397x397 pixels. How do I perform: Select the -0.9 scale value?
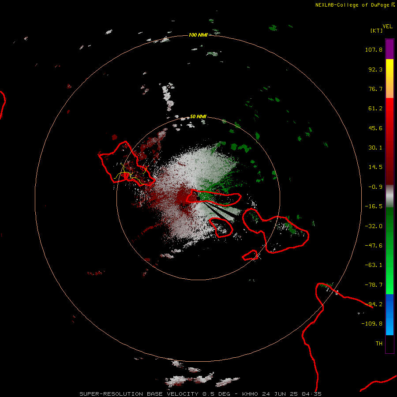(x=375, y=187)
